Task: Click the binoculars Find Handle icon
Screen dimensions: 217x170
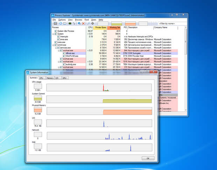Action: coord(89,23)
